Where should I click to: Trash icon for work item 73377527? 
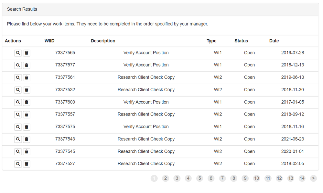27,164
